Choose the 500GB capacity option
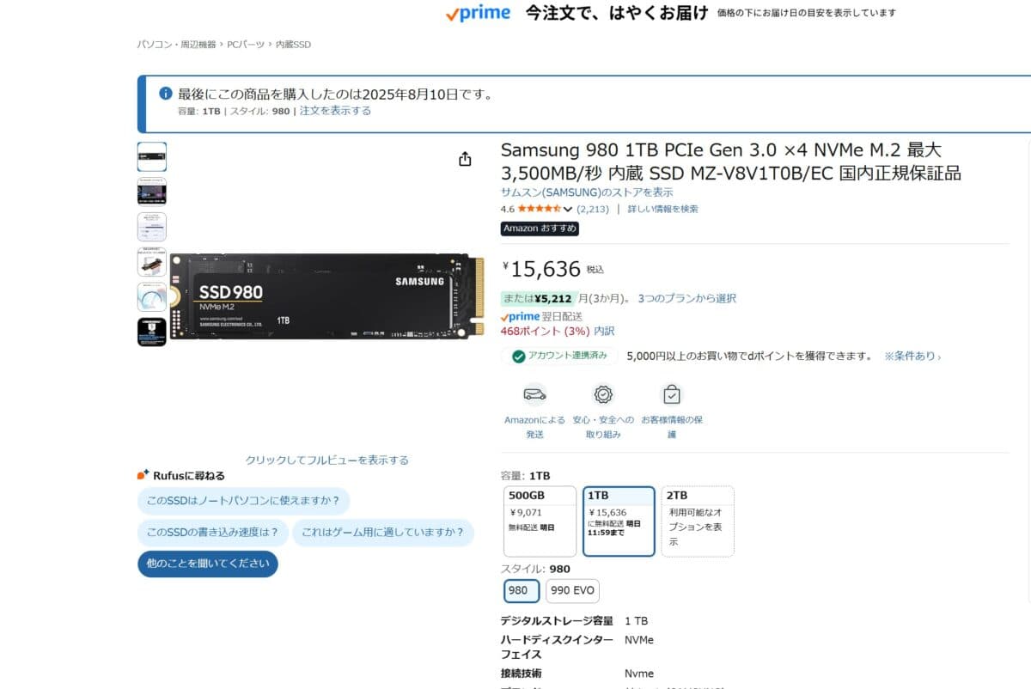1031x689 pixels. pyautogui.click(x=539, y=521)
